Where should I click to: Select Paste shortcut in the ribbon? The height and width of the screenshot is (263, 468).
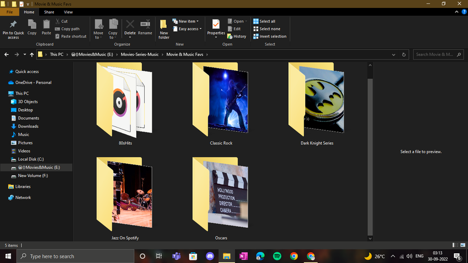click(x=71, y=36)
